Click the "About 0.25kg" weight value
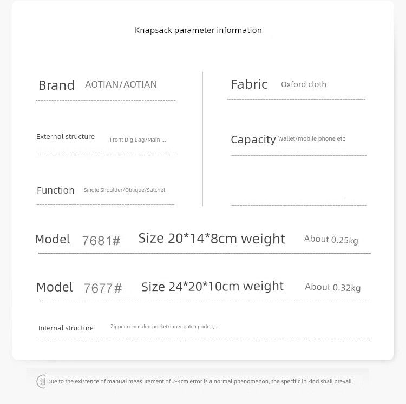Image resolution: width=406 pixels, height=404 pixels. (331, 240)
